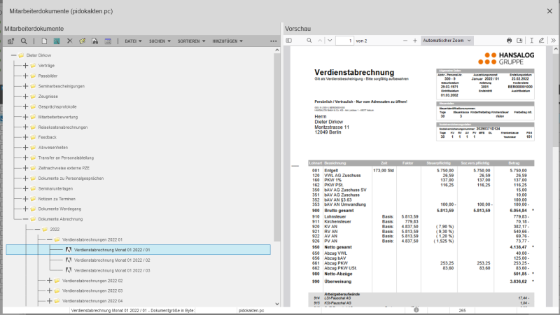Open the SORTIEREN menu
The height and width of the screenshot is (315, 560).
[191, 41]
